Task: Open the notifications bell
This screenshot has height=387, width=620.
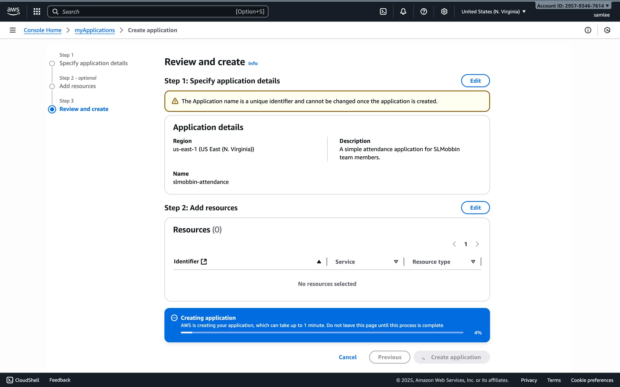Action: (x=403, y=12)
